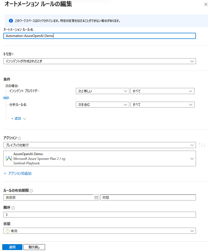208x252 pixels.
Task: Click the 取り消し button to cancel
Action: click(34, 247)
